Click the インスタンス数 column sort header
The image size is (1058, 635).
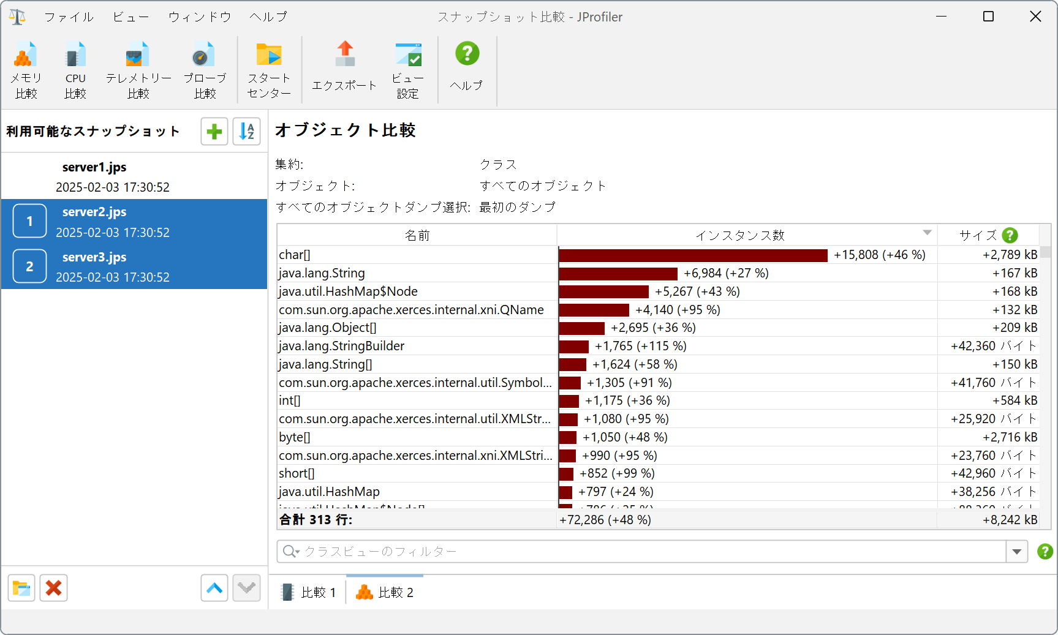740,235
